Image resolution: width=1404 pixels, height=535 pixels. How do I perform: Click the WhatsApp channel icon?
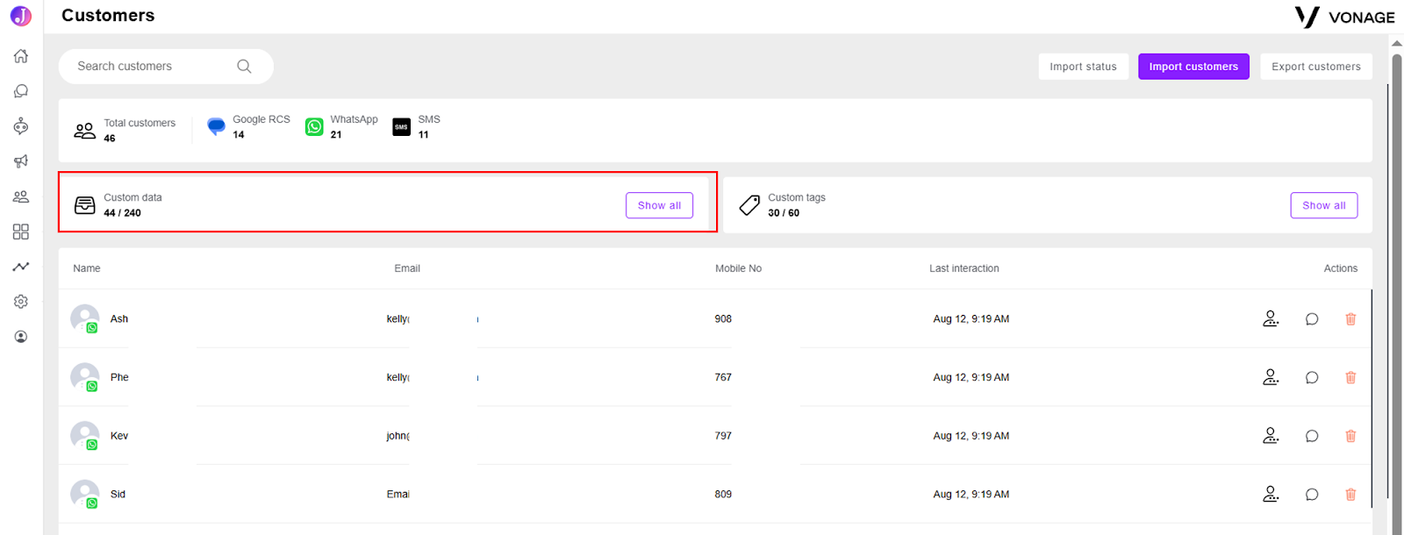click(x=314, y=126)
